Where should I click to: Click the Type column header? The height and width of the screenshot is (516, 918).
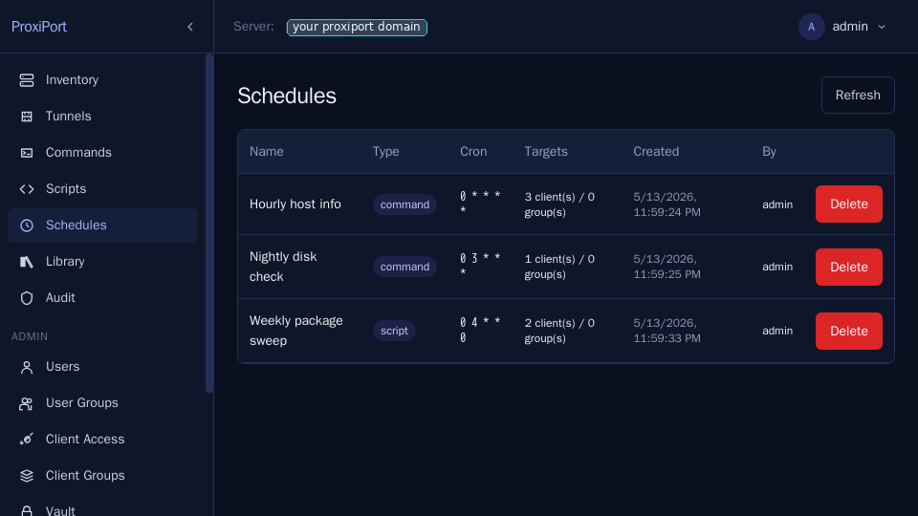(385, 152)
